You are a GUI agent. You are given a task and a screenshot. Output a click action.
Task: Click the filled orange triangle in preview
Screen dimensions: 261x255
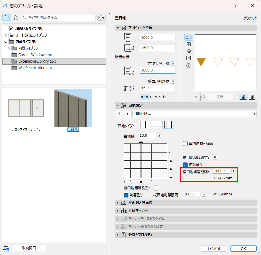point(201,62)
